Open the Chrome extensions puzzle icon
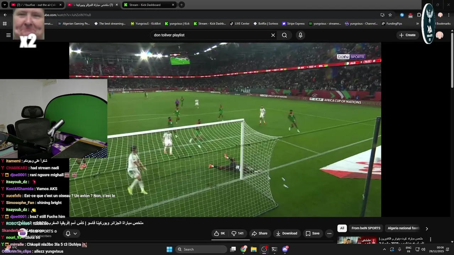The image size is (454, 255). (x=419, y=15)
